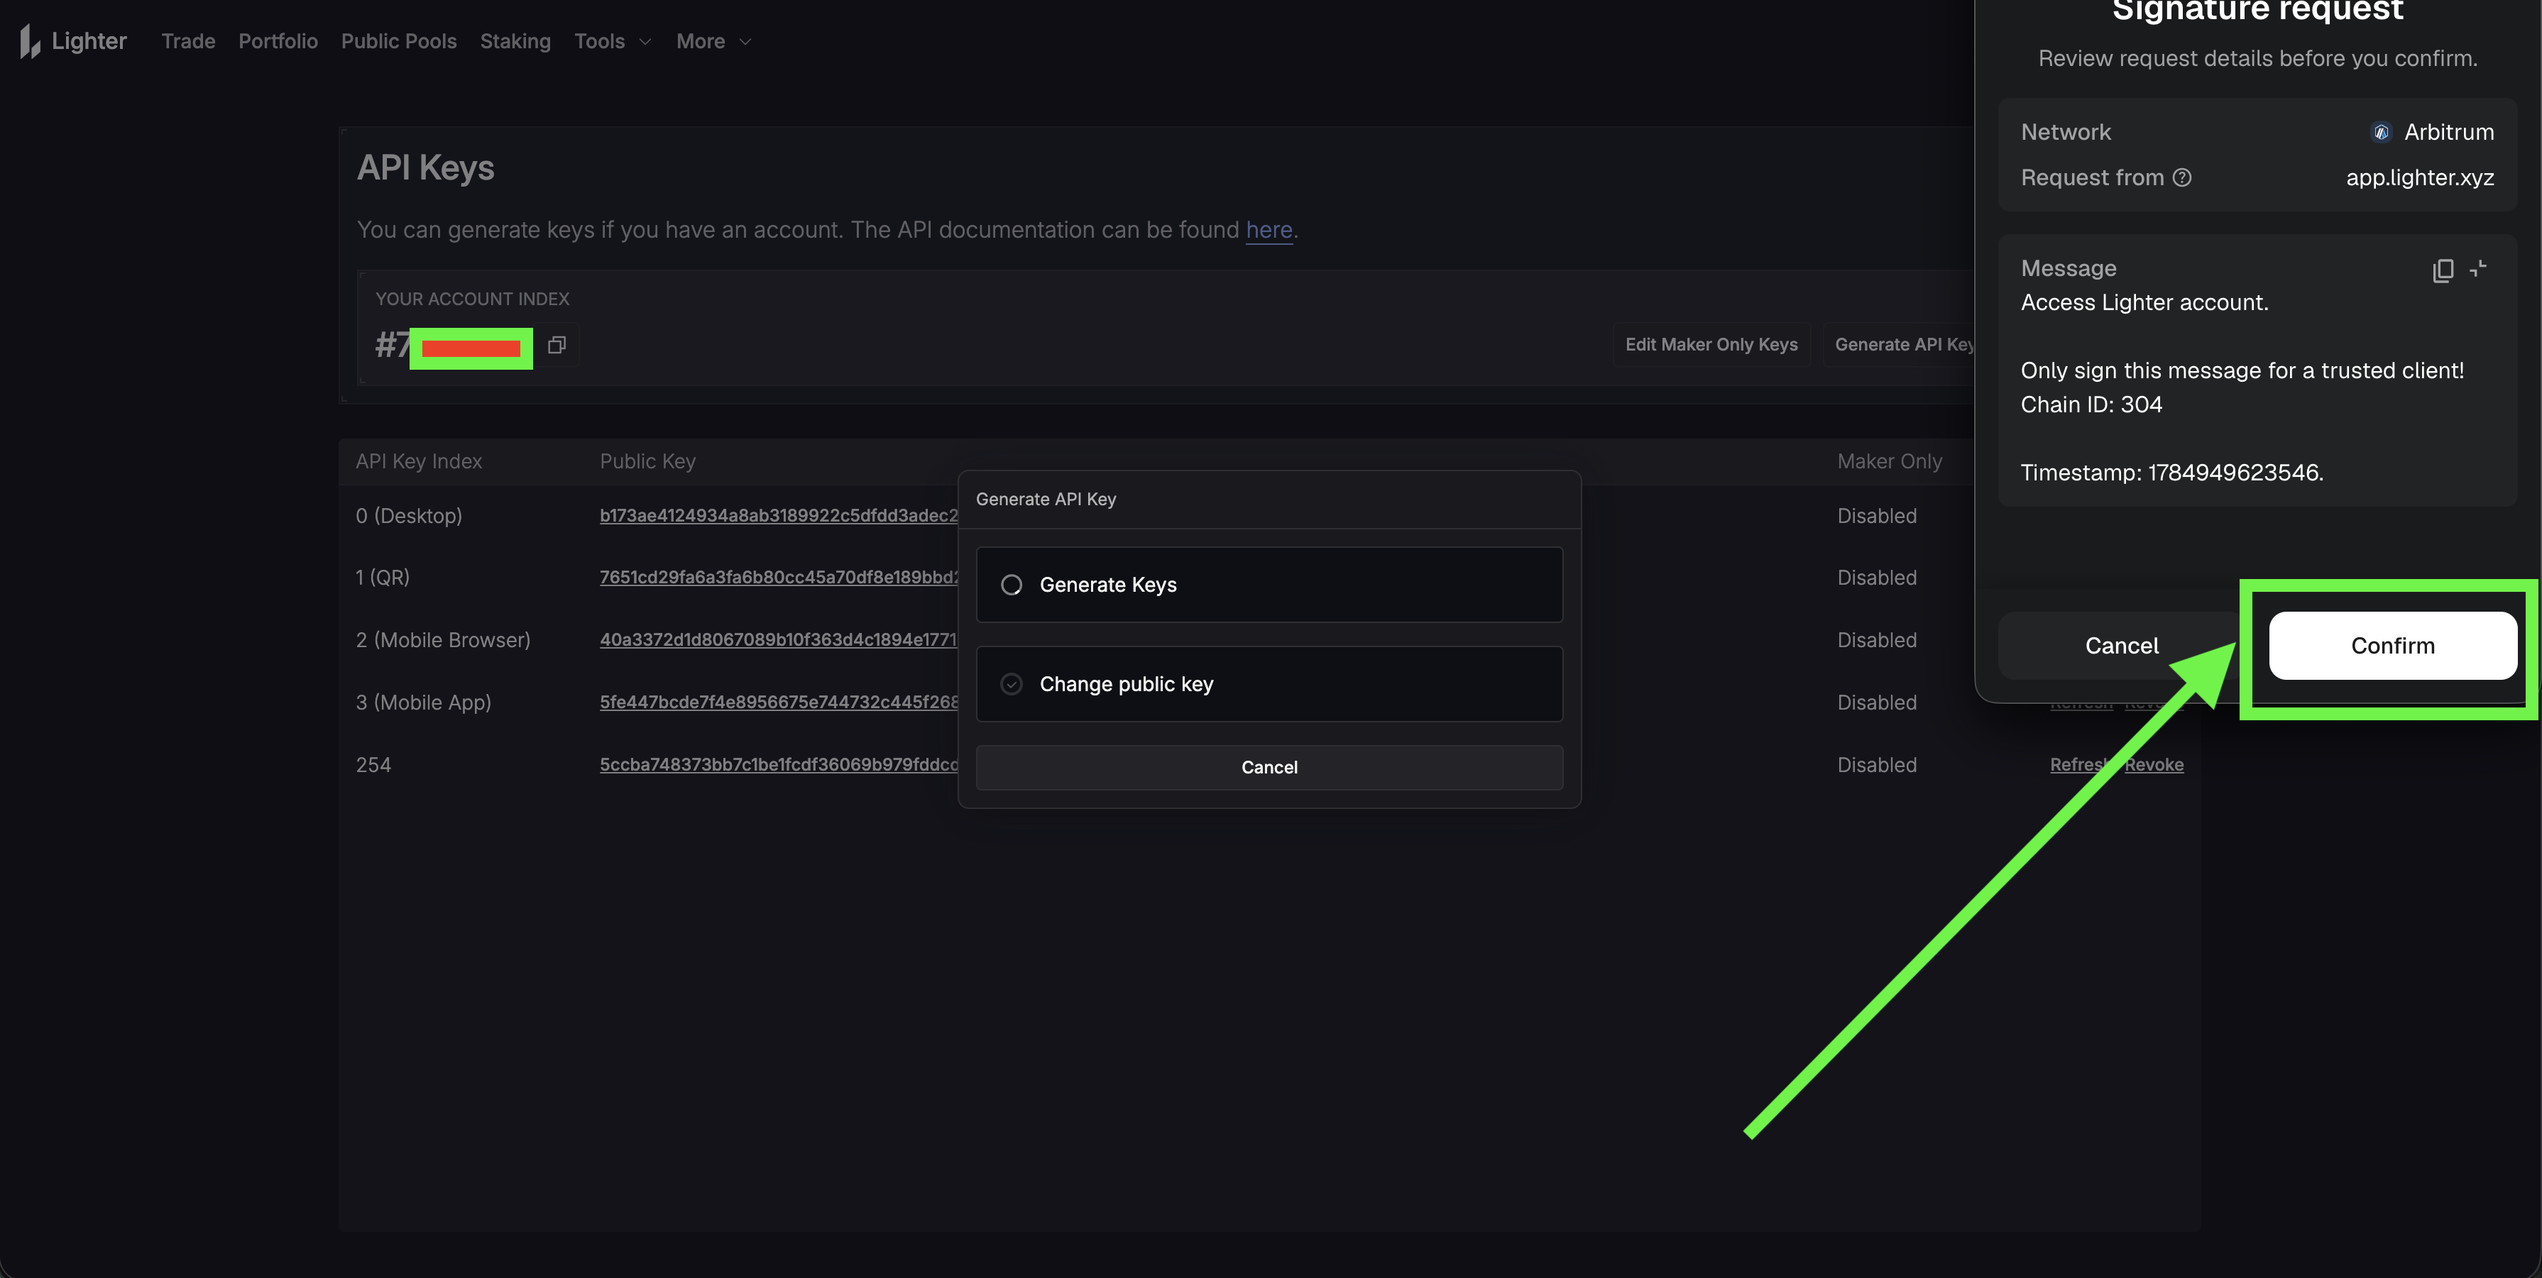Click the app.lighter.xyz request origin
Screen dimensions: 2542x1278
pos(2420,177)
